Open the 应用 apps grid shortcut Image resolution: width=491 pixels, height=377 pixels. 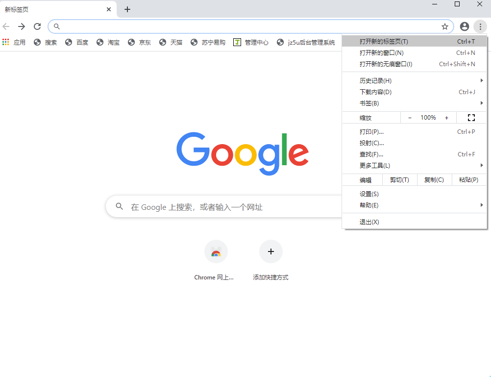[14, 42]
